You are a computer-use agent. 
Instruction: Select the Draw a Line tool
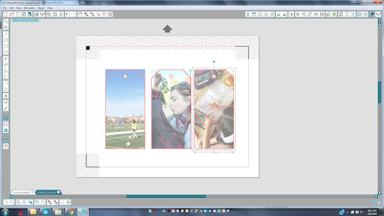click(5, 34)
